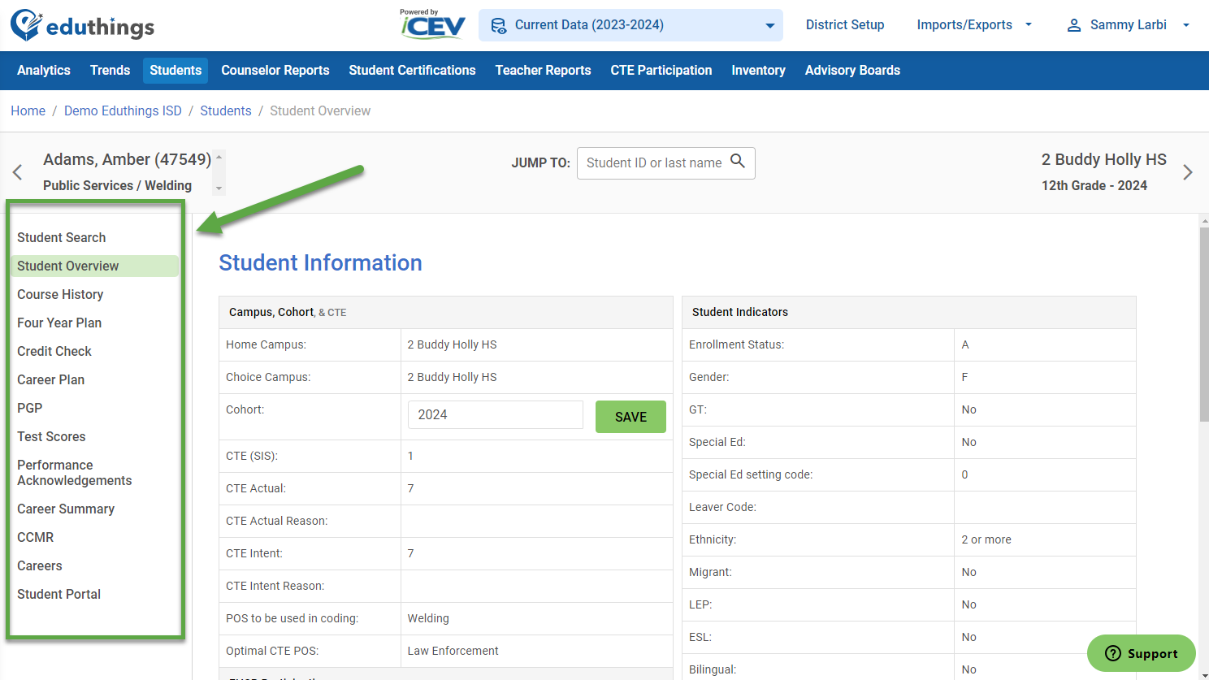Select the Advisory Boards tab
The width and height of the screenshot is (1209, 680).
coord(852,71)
